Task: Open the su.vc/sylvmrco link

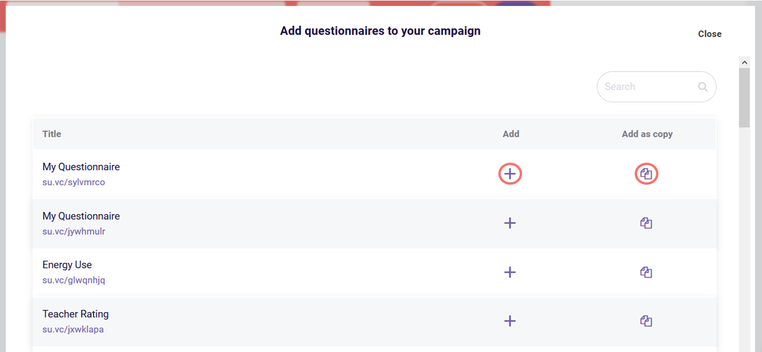Action: (x=73, y=182)
